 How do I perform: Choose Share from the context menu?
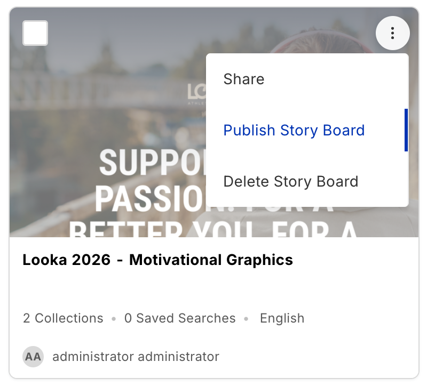pyautogui.click(x=307, y=79)
